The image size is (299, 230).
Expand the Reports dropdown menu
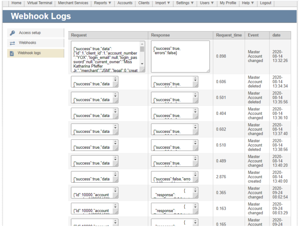point(102,3)
